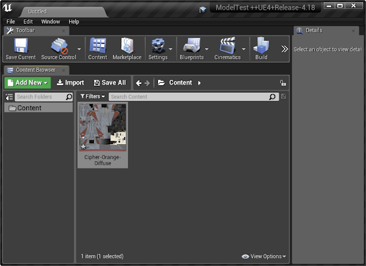Expand the Settings dropdown arrow
Screen dimensions: 366x266
click(x=171, y=49)
